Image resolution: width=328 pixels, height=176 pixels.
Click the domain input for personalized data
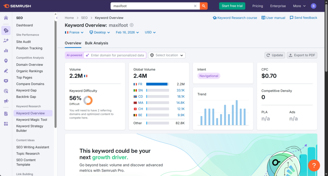pyautogui.click(x=117, y=55)
